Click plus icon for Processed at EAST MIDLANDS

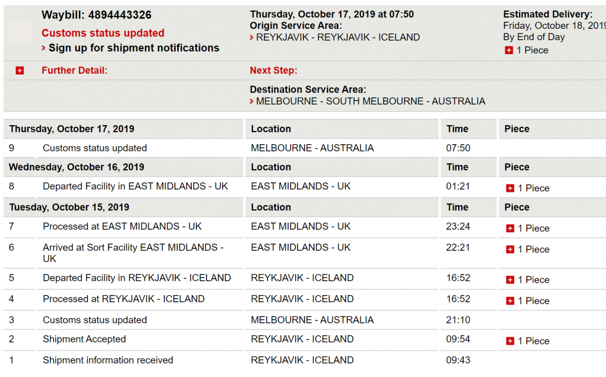(x=510, y=229)
